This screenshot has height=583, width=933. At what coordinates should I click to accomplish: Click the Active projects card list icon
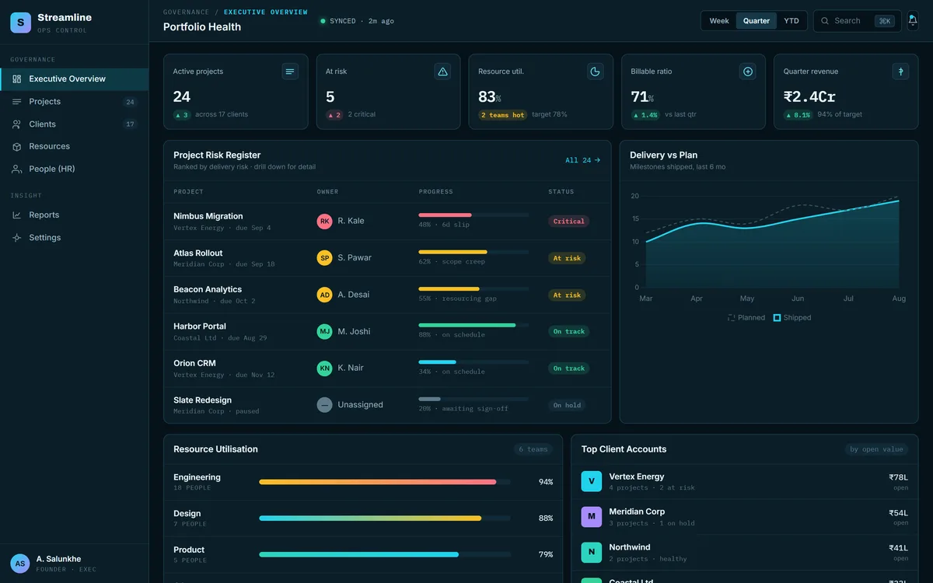pos(290,72)
